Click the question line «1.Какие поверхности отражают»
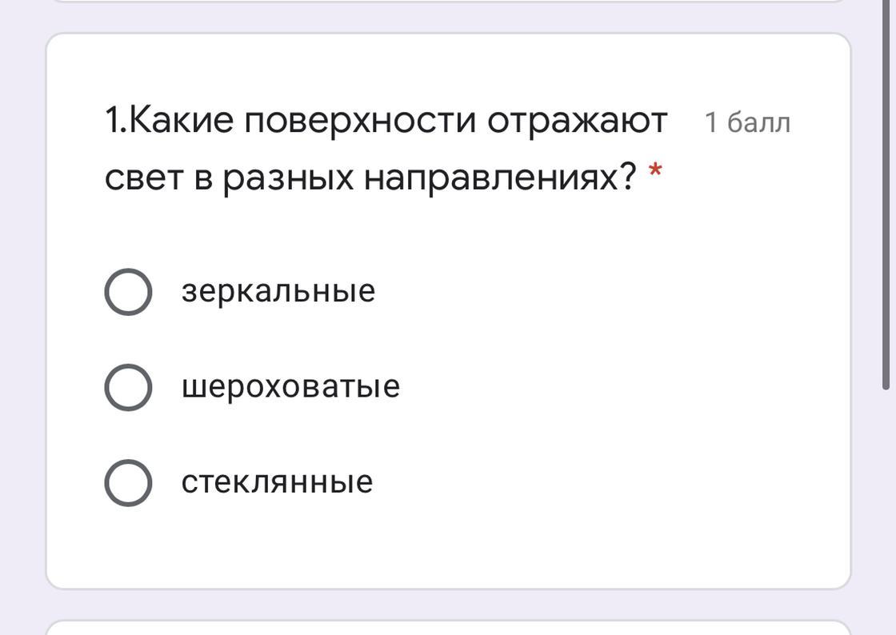The height and width of the screenshot is (635, 896). click(386, 122)
